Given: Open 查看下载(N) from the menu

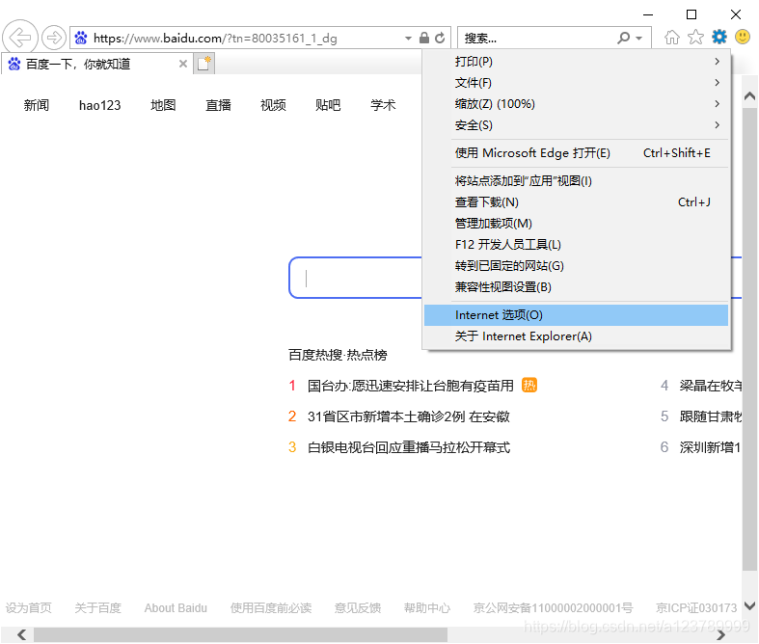Looking at the screenshot, I should [x=576, y=202].
